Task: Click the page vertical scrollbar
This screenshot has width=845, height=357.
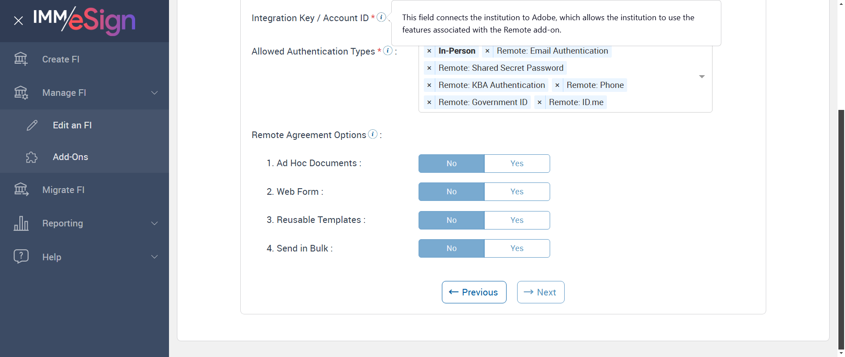Action: point(841,220)
